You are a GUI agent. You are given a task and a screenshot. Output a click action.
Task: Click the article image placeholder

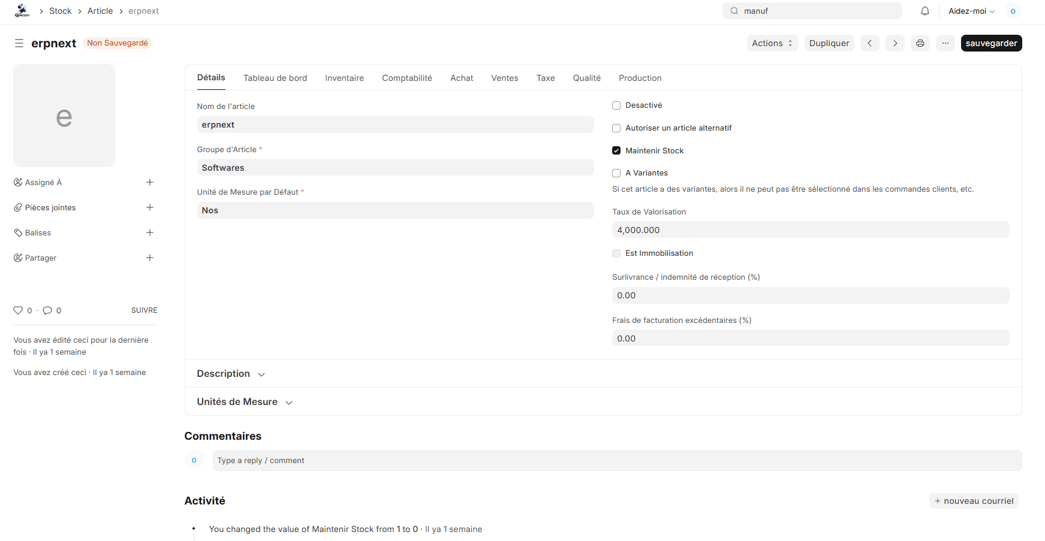click(64, 116)
